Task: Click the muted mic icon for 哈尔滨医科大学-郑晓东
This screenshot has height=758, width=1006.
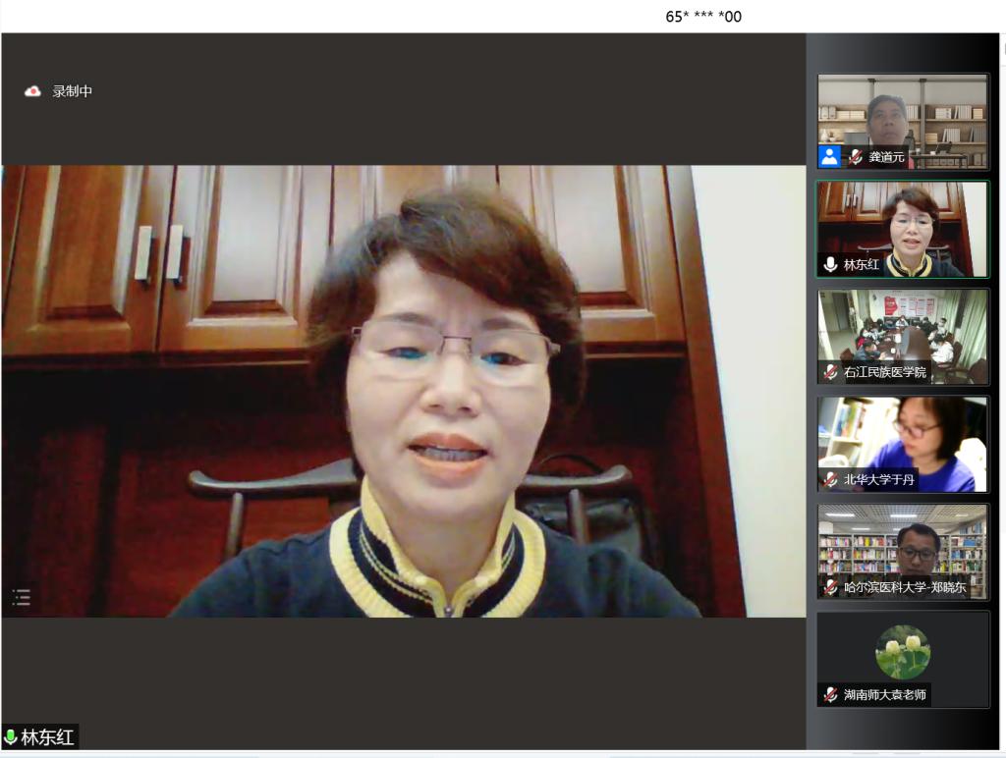Action: click(831, 588)
